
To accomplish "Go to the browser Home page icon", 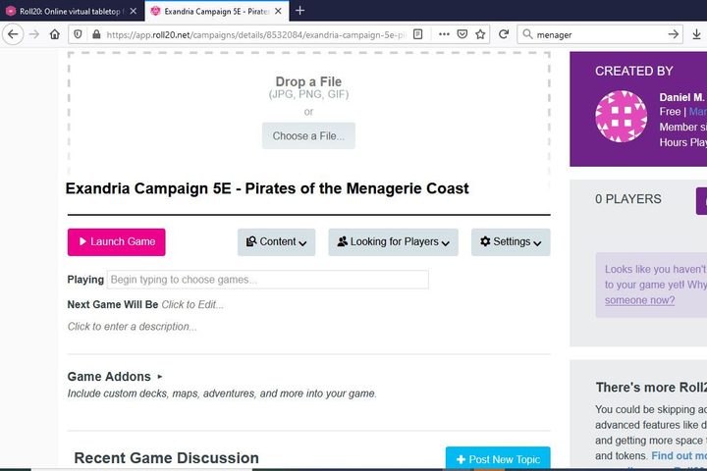I will pyautogui.click(x=55, y=34).
